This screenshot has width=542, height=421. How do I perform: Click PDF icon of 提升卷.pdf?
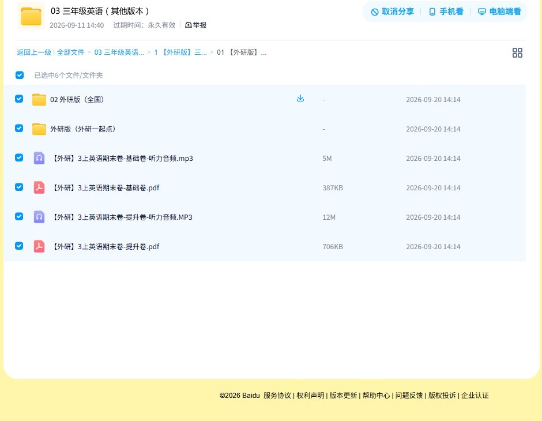click(x=39, y=246)
